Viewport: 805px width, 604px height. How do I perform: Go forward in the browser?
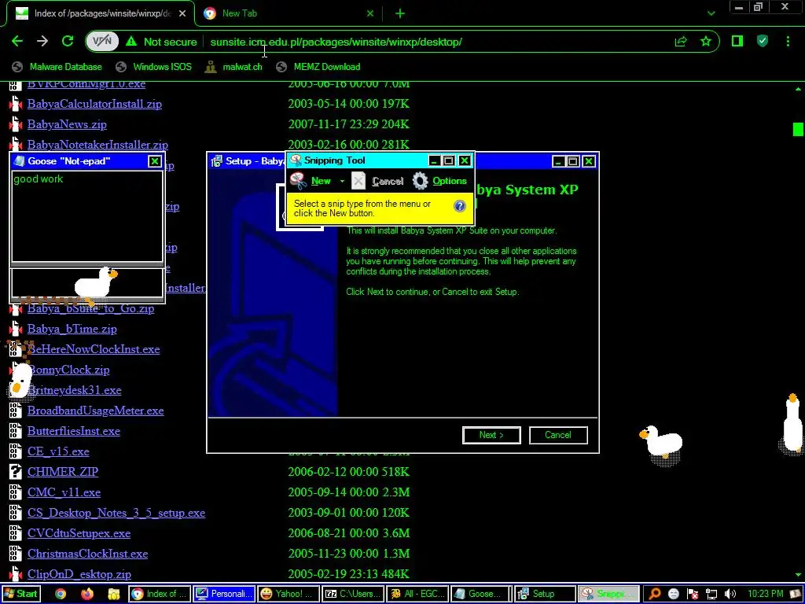pos(42,42)
